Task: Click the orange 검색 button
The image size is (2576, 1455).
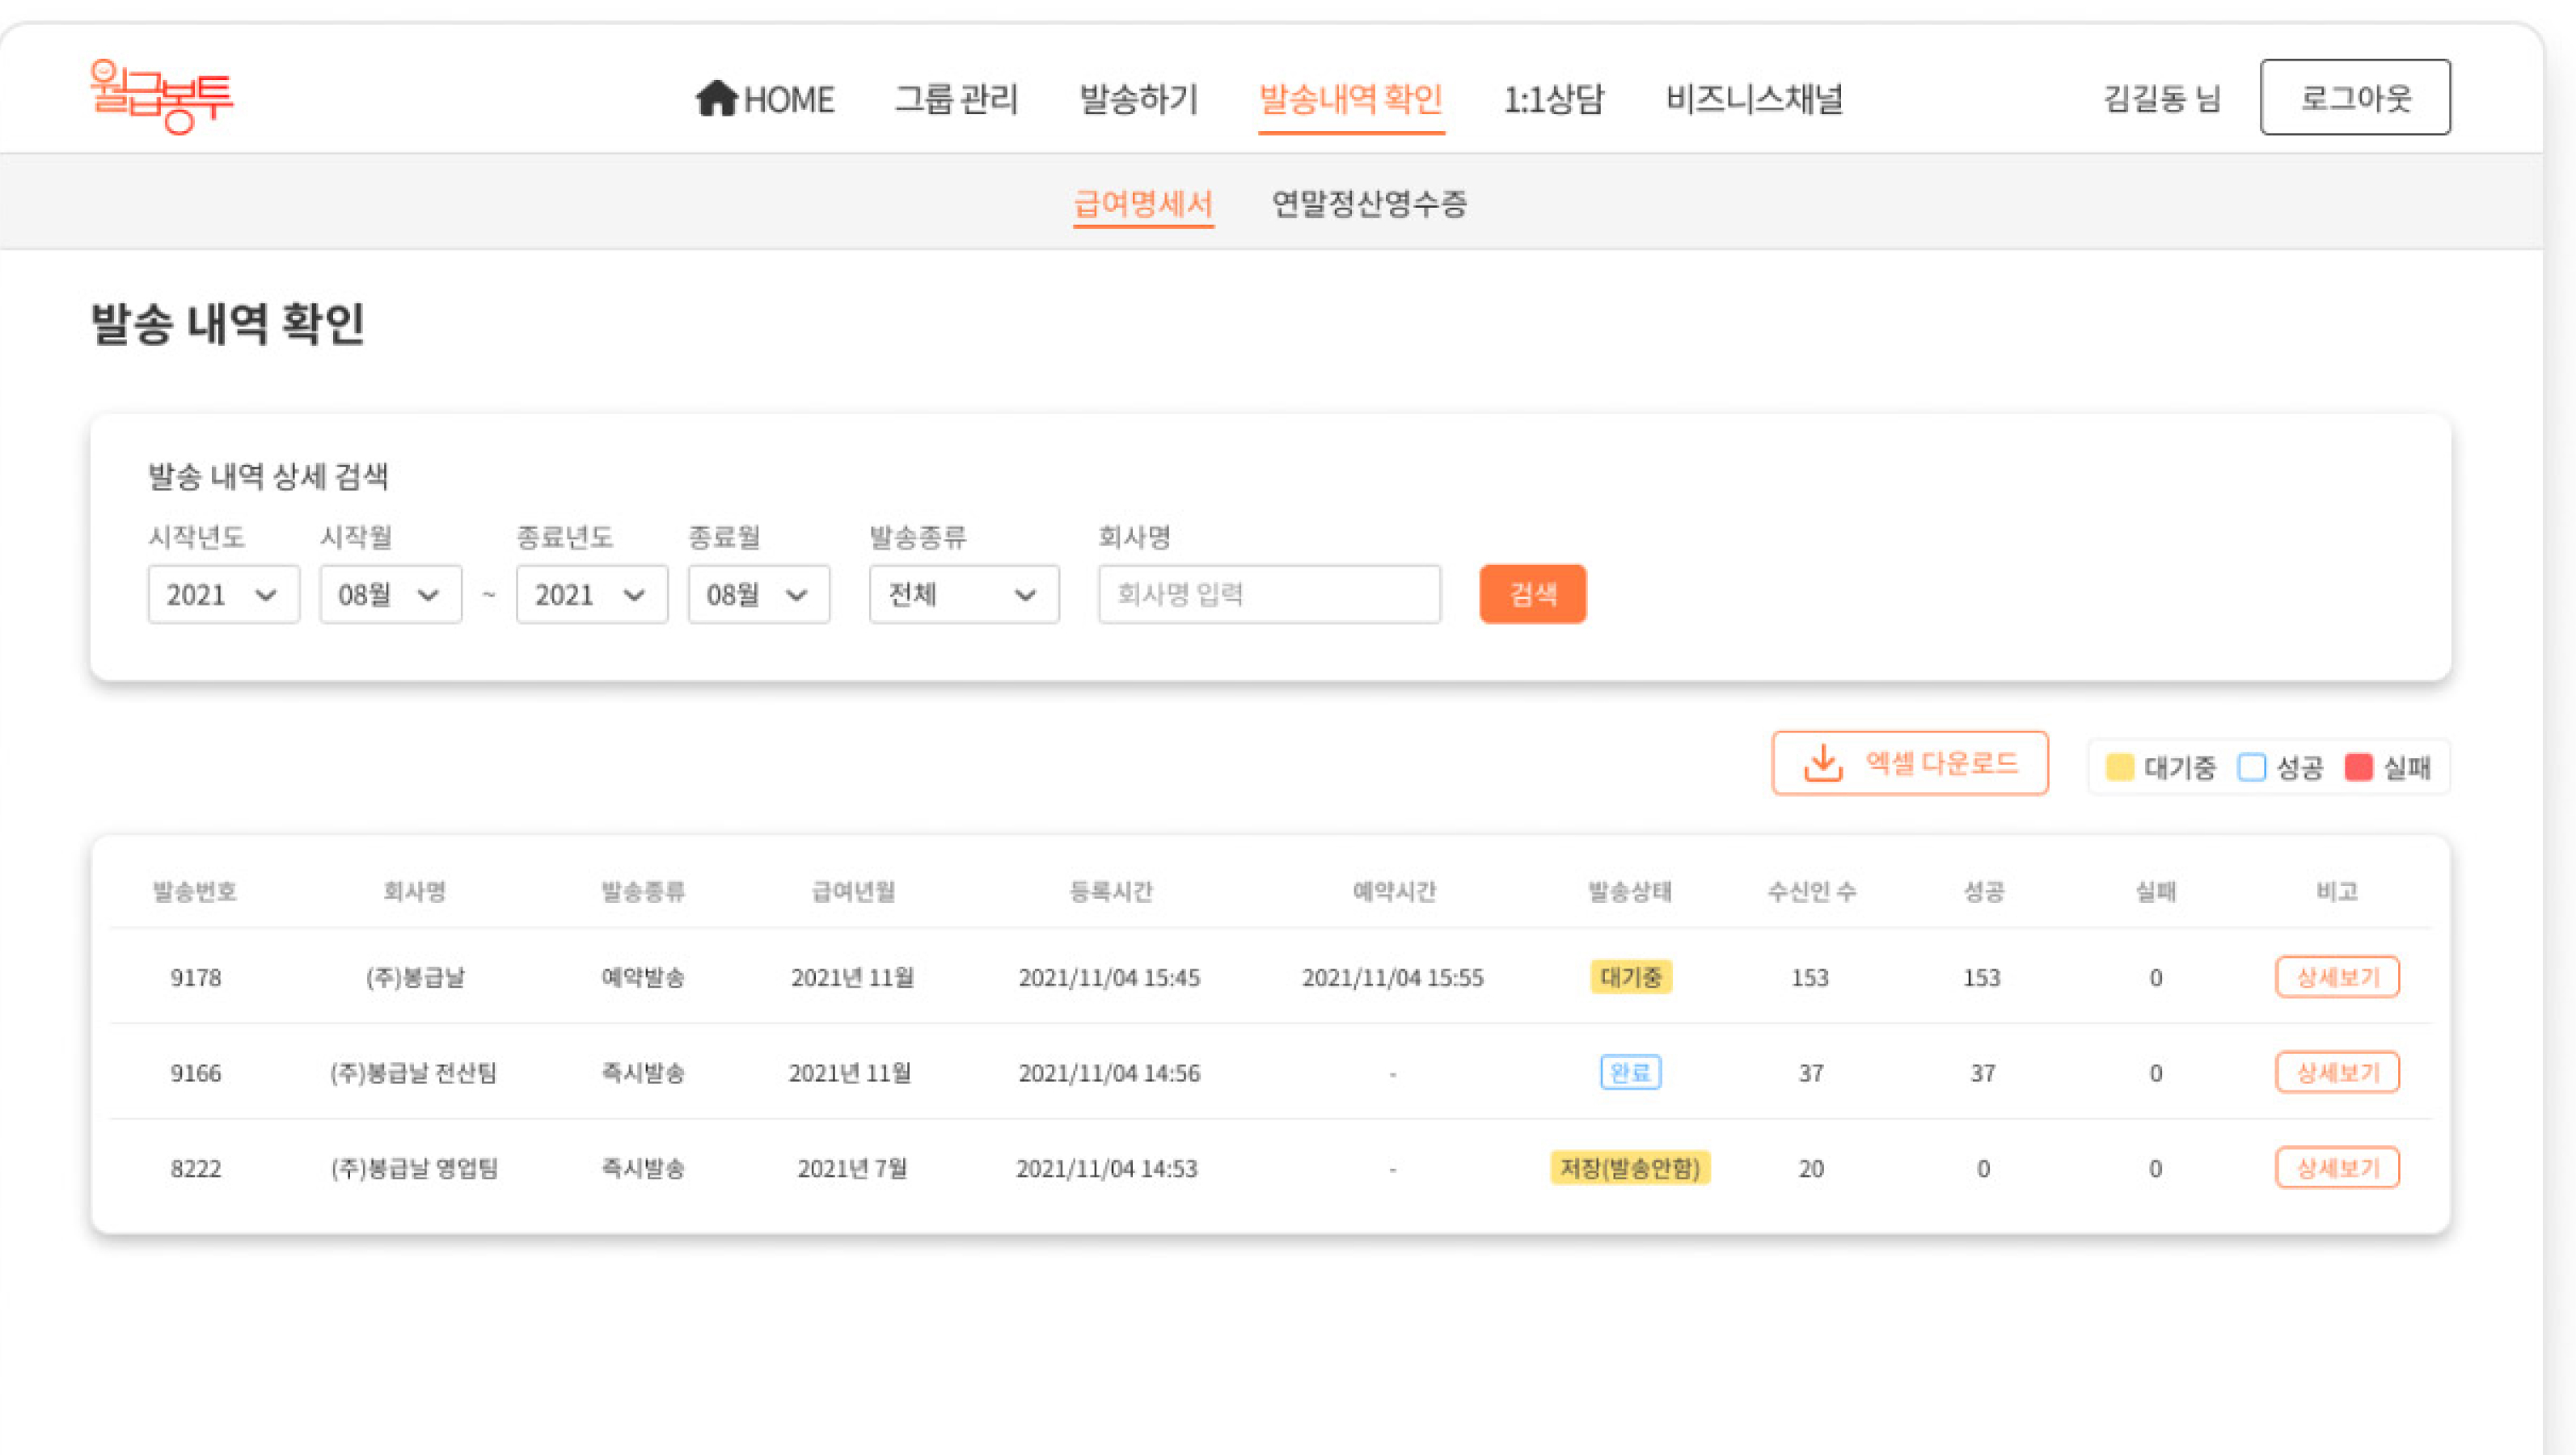Action: 1533,594
